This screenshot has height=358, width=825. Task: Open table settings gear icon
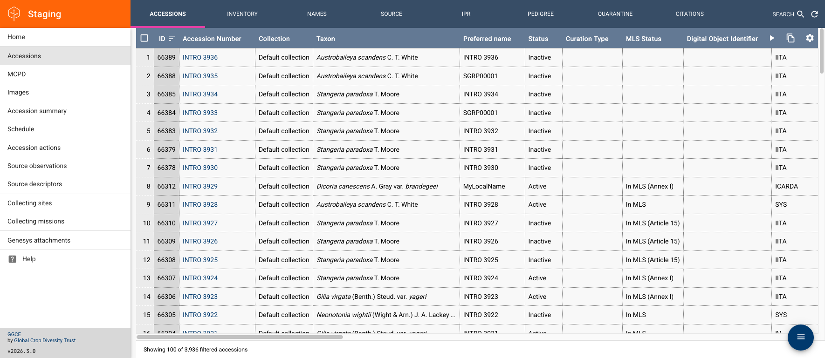coord(810,38)
